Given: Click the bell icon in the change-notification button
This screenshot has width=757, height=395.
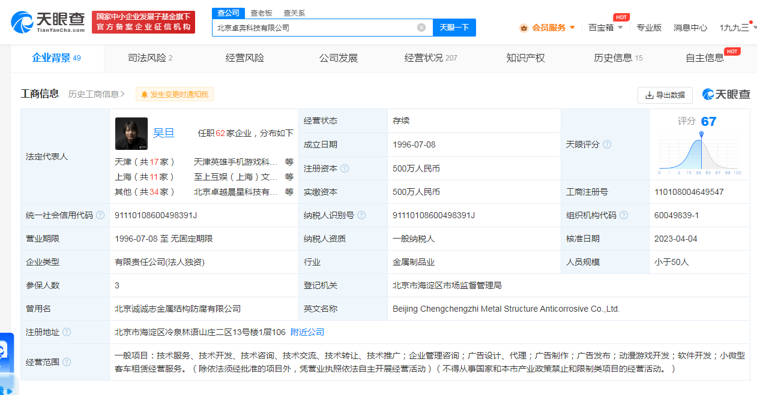Looking at the screenshot, I should tap(145, 95).
